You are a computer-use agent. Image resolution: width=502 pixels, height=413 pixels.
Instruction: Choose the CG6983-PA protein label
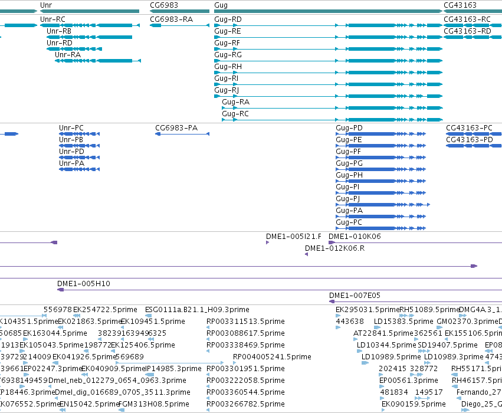[x=176, y=128]
